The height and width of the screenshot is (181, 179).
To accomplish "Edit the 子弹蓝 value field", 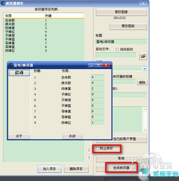I will [98, 106].
